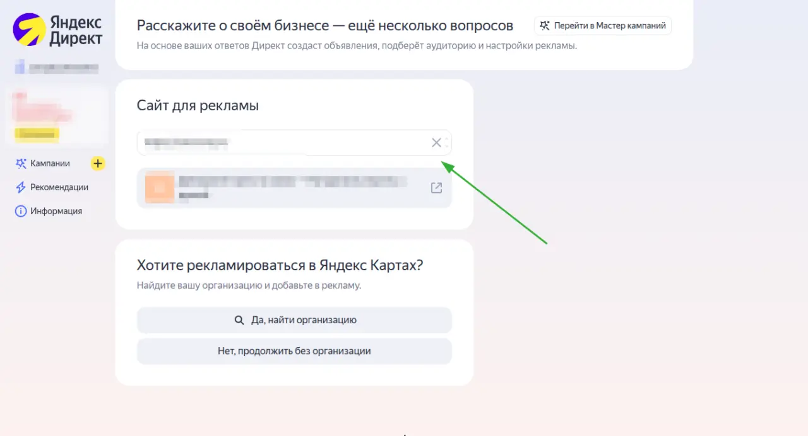Open the Рекомендации section
Viewport: 808px width, 436px height.
[x=59, y=187]
